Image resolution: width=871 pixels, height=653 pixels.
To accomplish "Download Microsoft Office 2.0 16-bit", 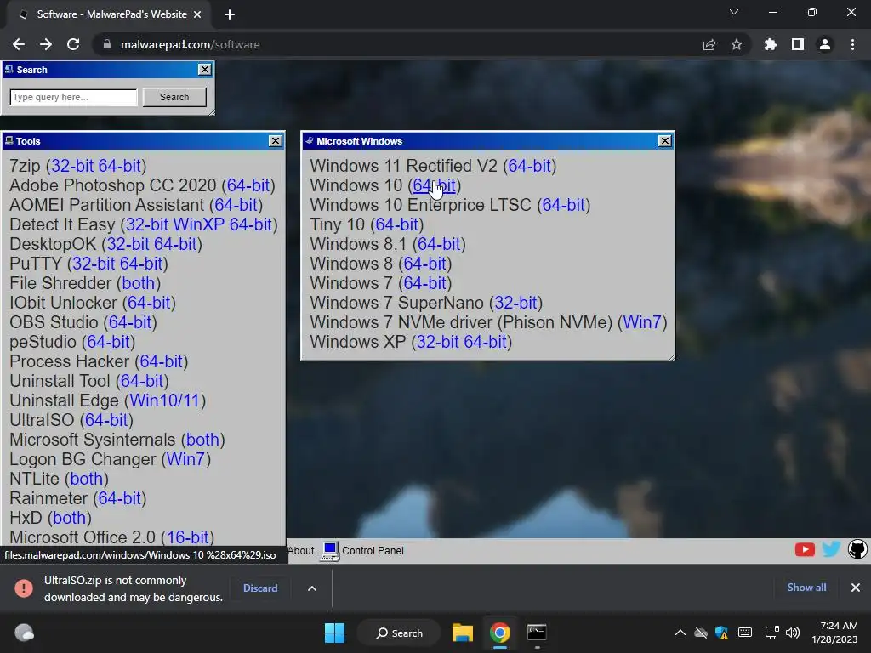I will click(188, 537).
